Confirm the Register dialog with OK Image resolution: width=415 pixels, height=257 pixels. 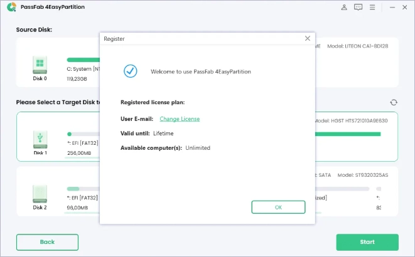278,207
